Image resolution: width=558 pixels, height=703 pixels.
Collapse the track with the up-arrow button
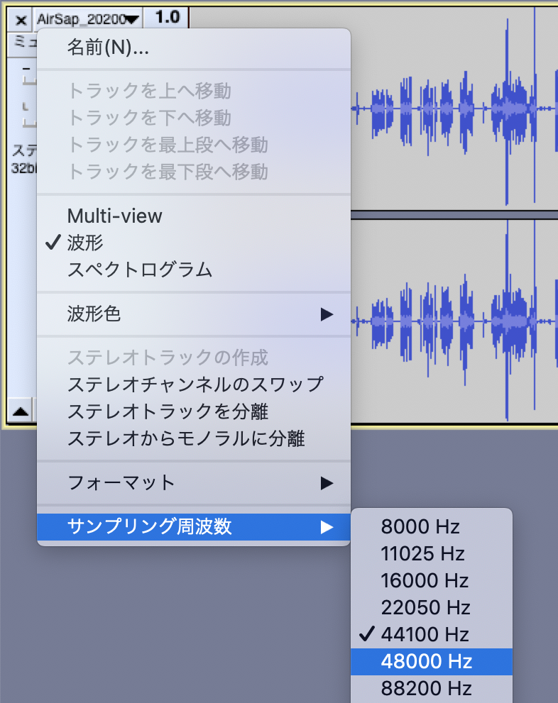click(21, 411)
